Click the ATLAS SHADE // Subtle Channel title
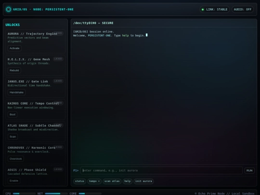This screenshot has height=195, width=260. click(34, 126)
